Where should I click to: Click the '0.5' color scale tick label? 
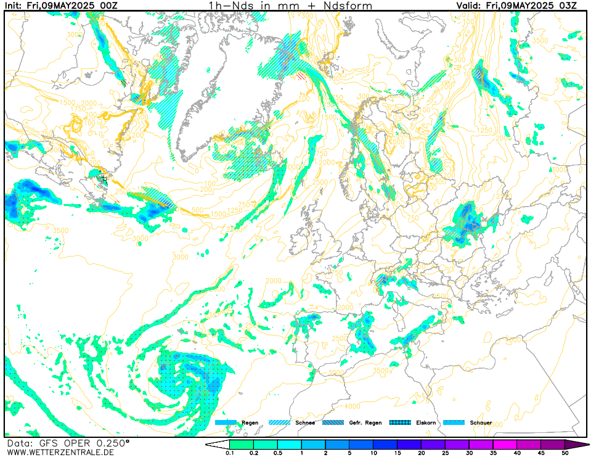[278, 453]
